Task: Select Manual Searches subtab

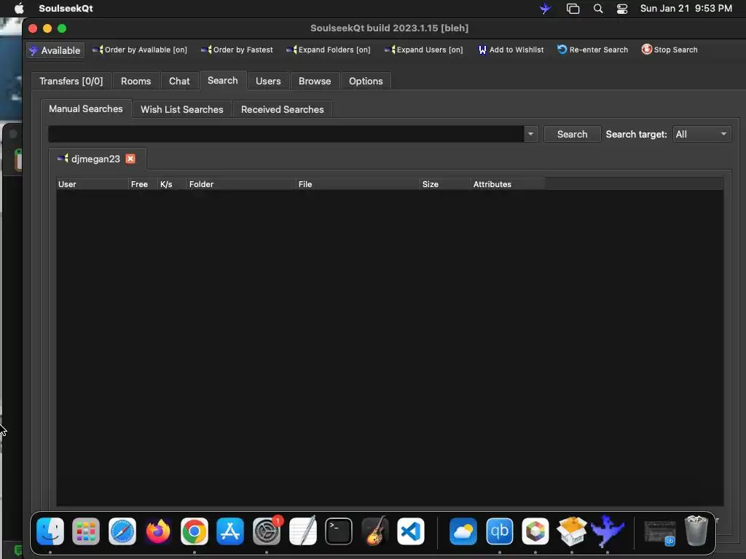Action: 86,109
